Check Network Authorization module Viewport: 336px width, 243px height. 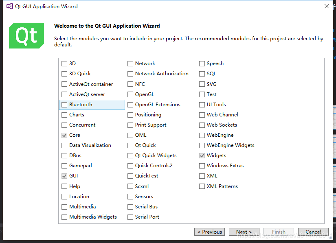[x=130, y=74]
